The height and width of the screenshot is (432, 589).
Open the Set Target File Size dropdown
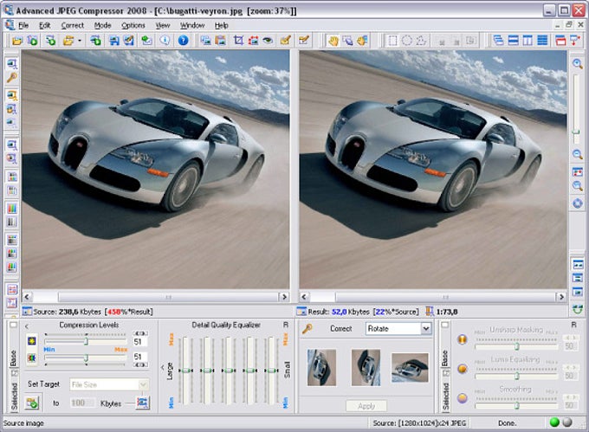pyautogui.click(x=143, y=384)
